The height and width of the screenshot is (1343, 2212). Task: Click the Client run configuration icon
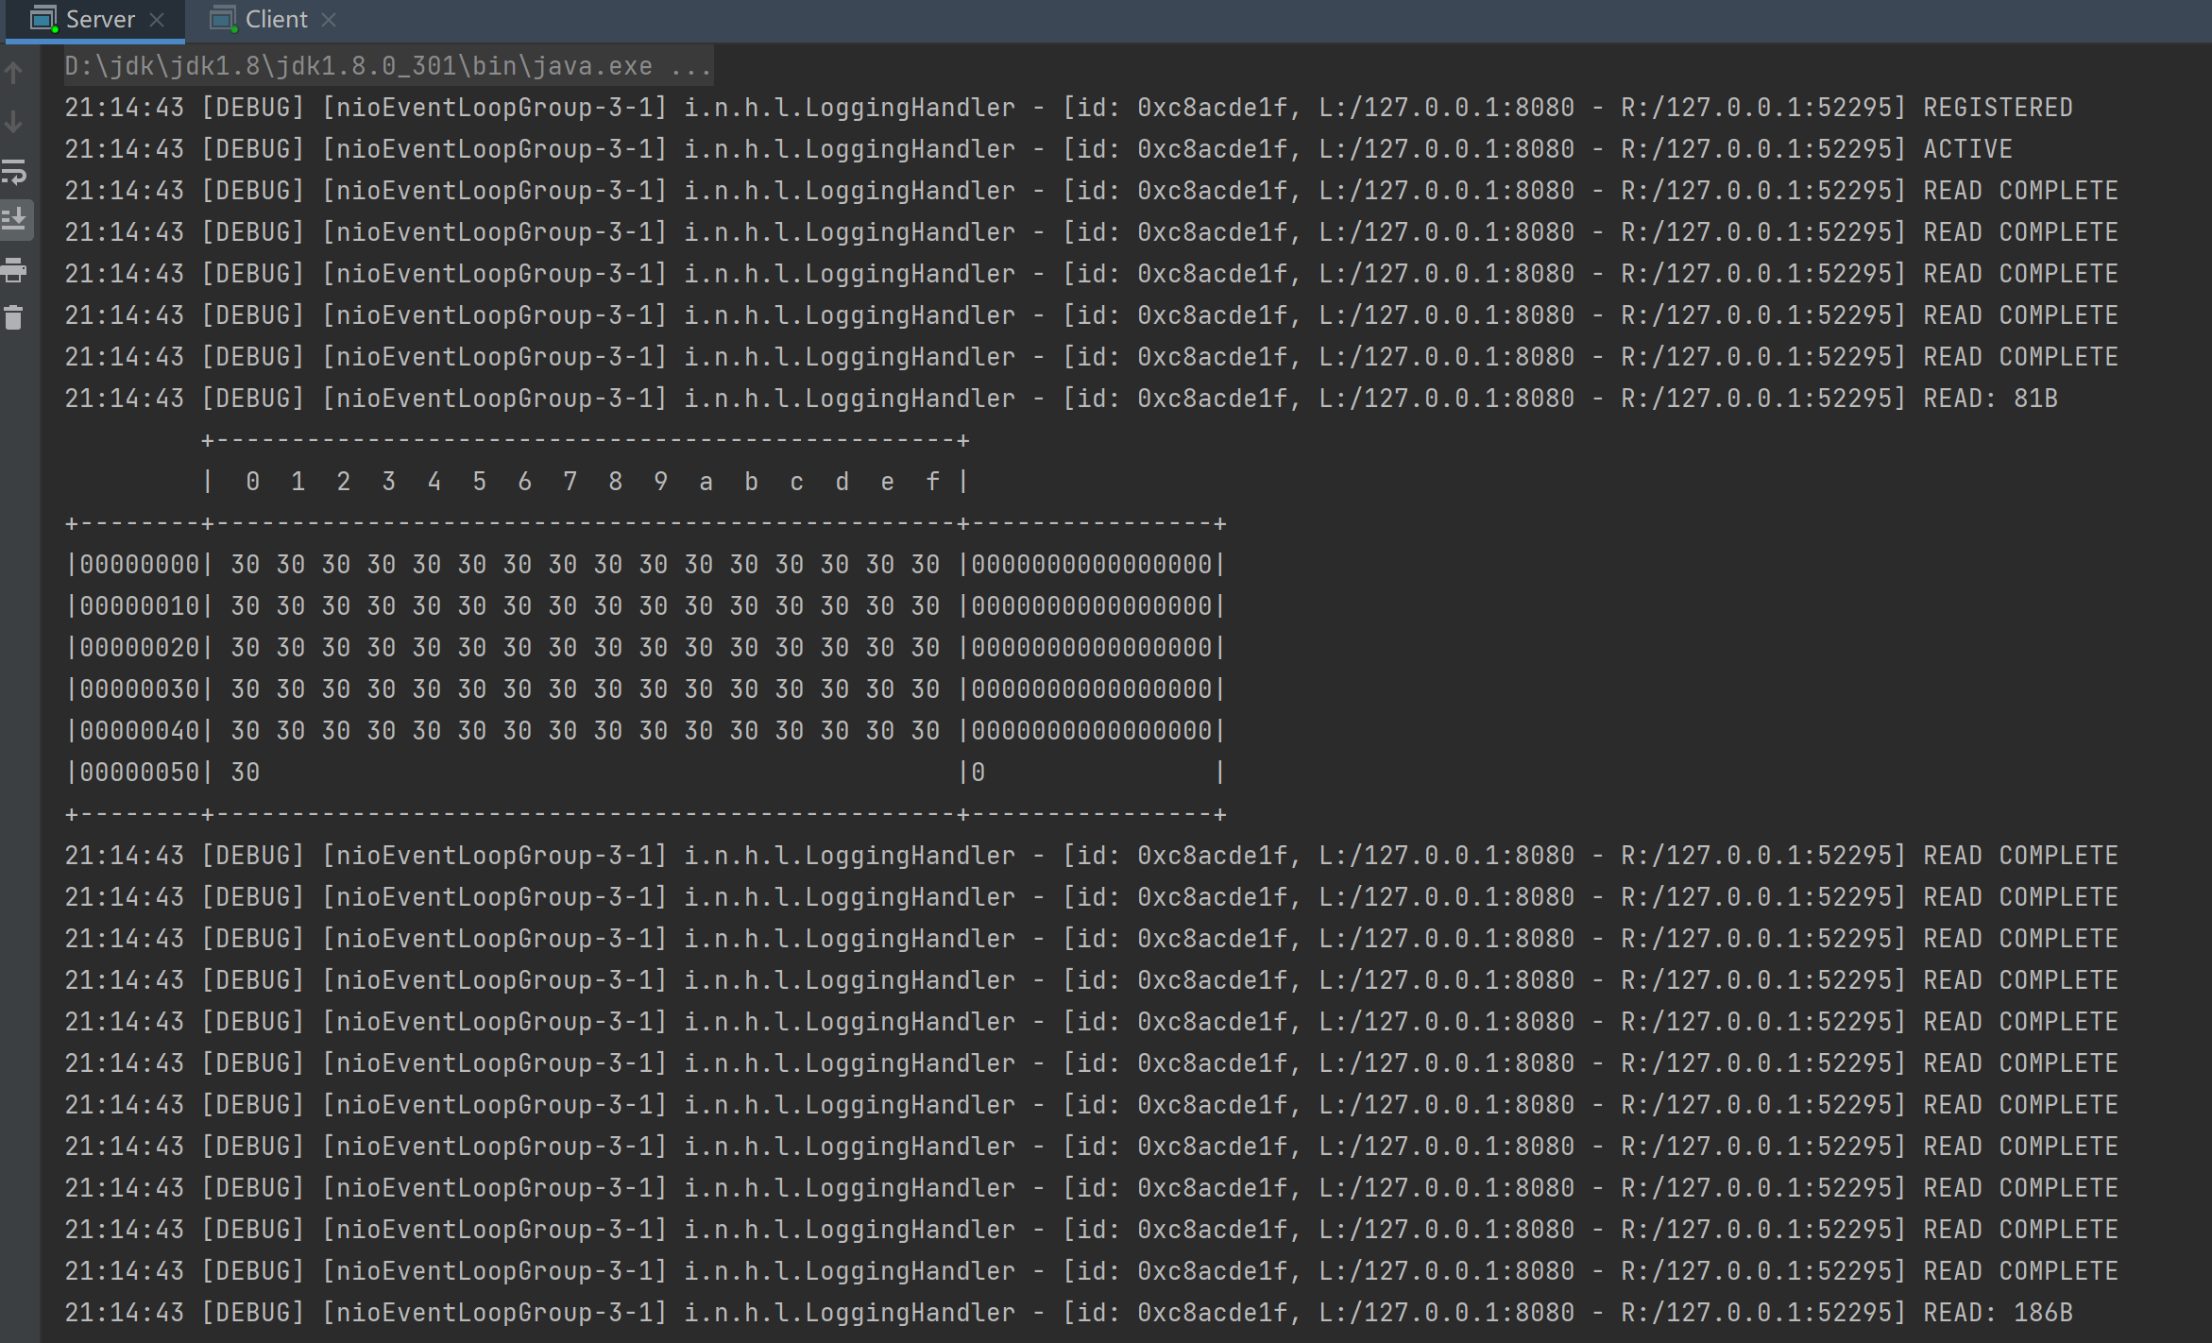tap(223, 19)
